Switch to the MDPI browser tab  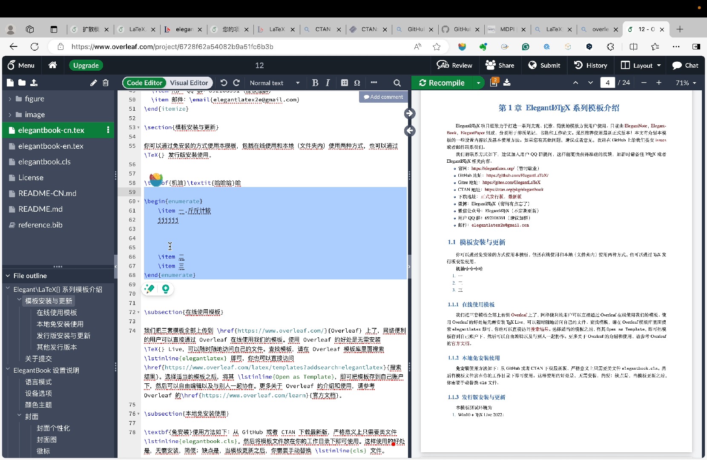point(507,29)
